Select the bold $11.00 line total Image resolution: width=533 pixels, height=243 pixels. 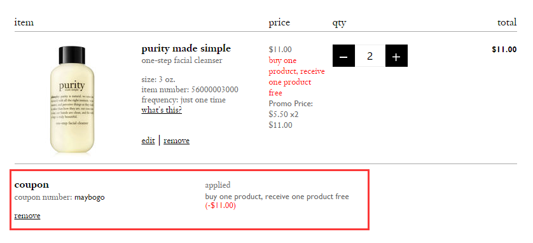pos(504,50)
